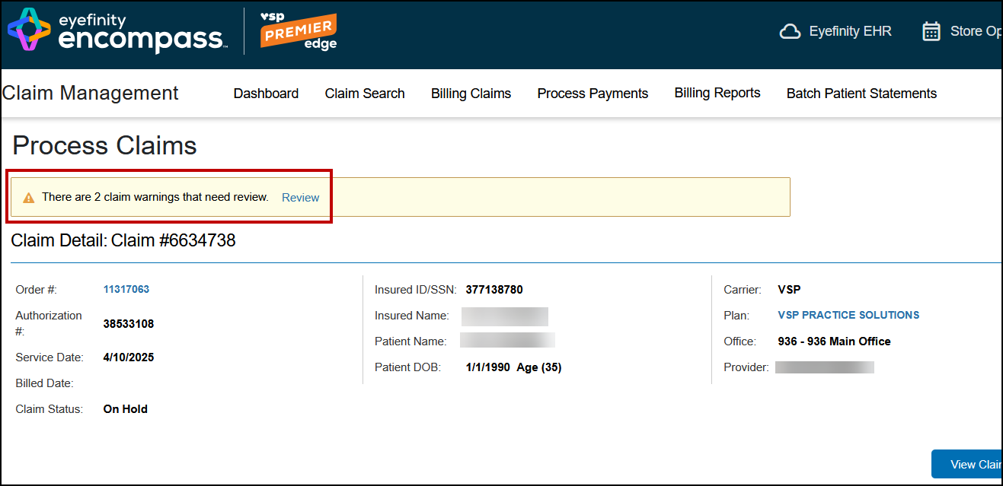The height and width of the screenshot is (486, 1003).
Task: Click the VSP Premier Edge badge
Action: pyautogui.click(x=299, y=31)
